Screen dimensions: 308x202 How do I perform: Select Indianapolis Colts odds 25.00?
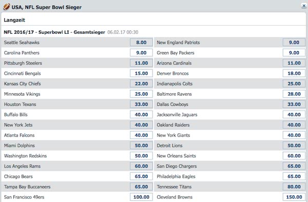(294, 84)
